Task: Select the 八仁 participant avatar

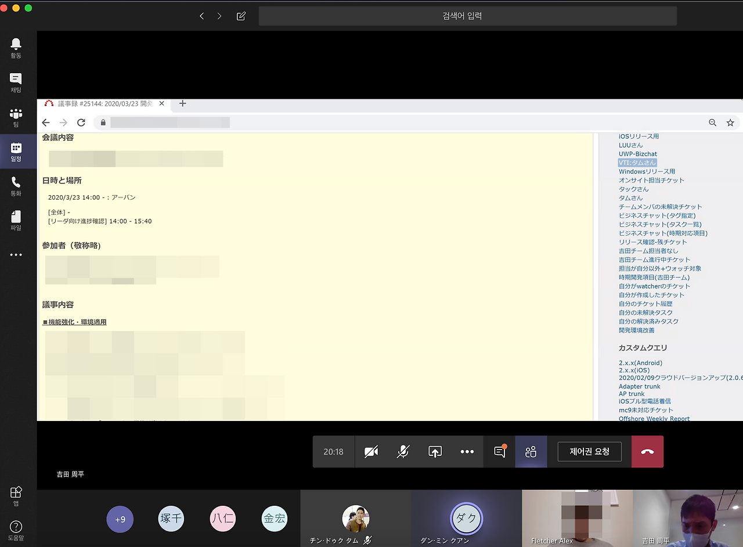Action: point(223,519)
